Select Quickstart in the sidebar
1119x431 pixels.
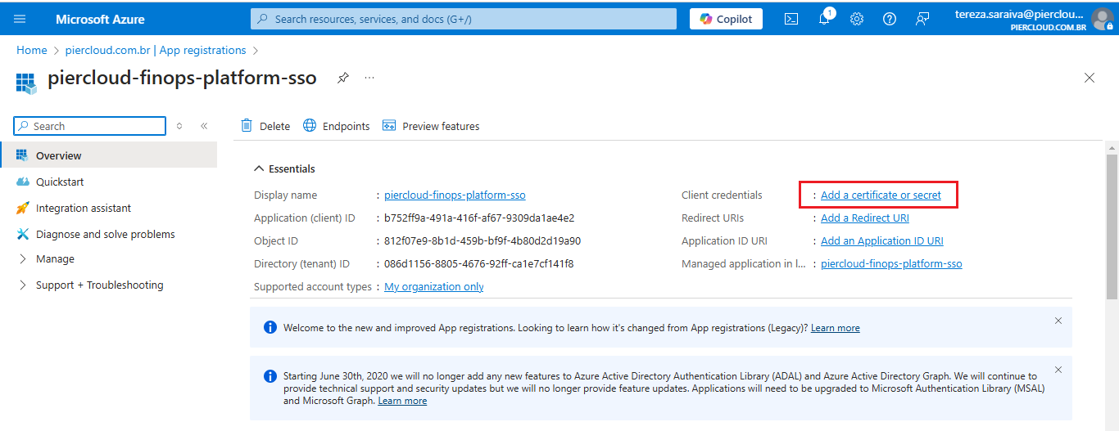click(60, 182)
